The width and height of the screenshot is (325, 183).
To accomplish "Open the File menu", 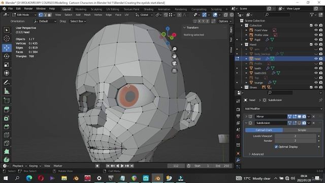I will pos(10,9).
